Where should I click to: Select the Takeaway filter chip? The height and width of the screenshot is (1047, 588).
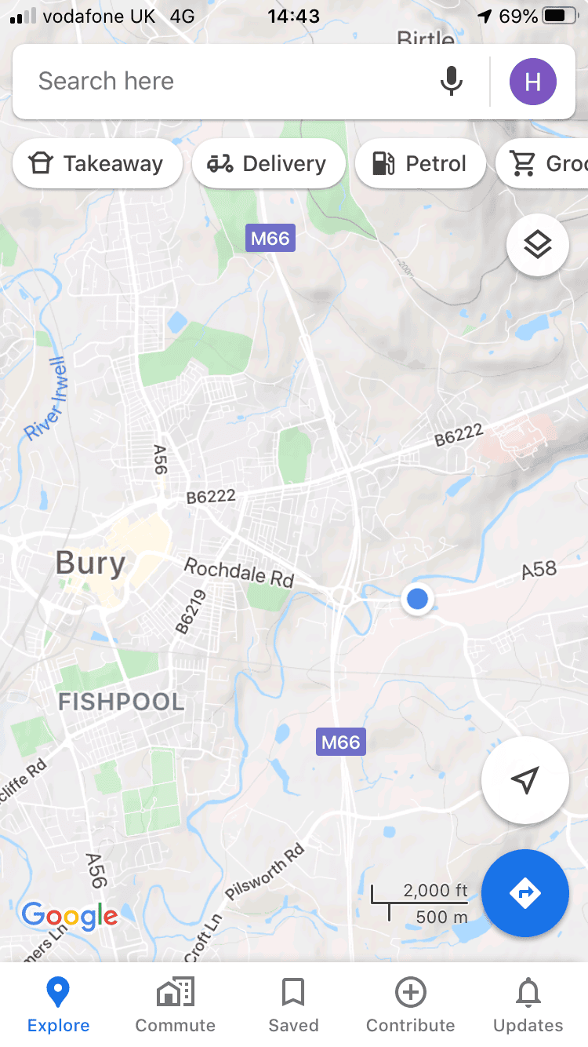pyautogui.click(x=98, y=164)
